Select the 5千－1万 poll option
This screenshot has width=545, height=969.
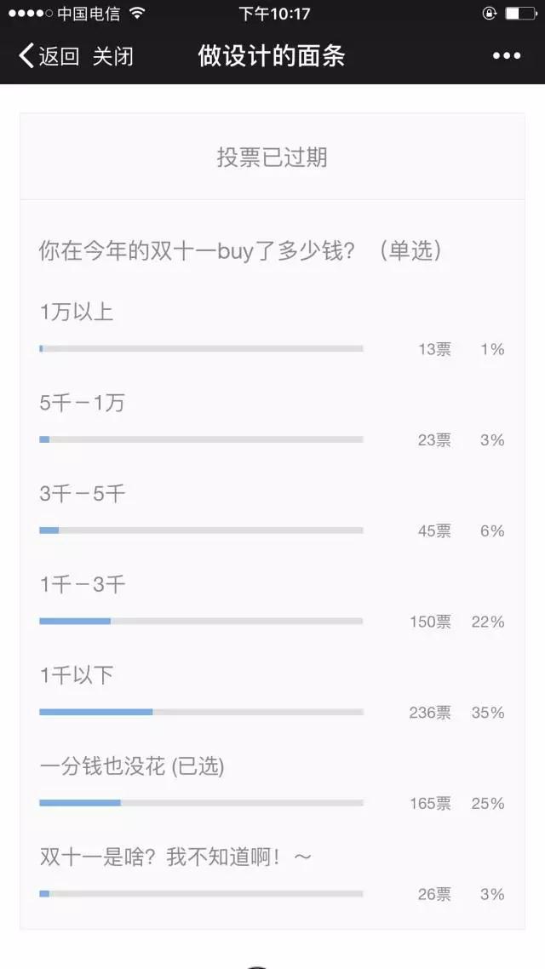tap(82, 403)
